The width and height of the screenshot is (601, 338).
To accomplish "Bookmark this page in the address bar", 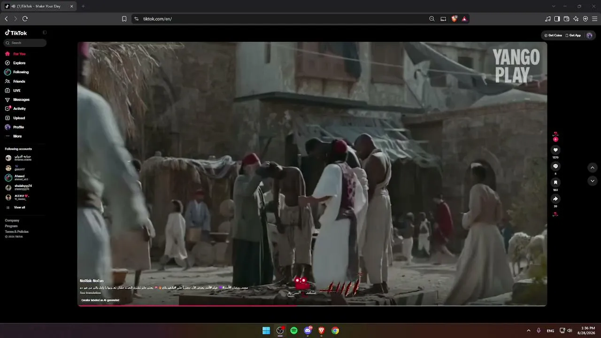I will pos(124,19).
